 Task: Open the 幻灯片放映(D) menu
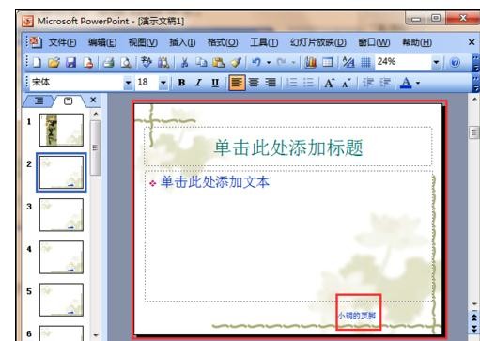click(x=318, y=42)
